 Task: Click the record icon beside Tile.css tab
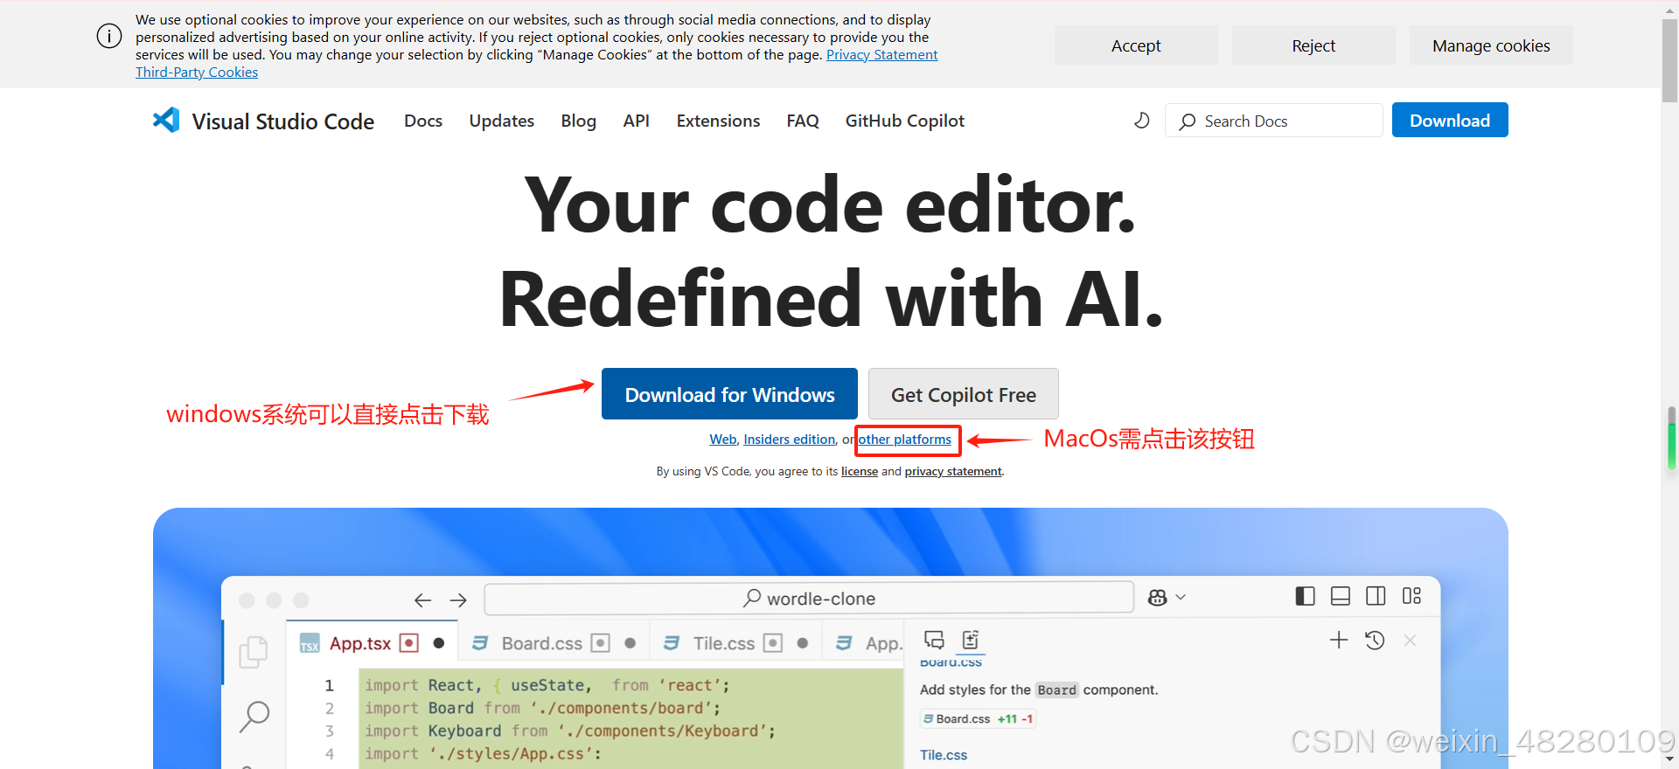pyautogui.click(x=773, y=643)
